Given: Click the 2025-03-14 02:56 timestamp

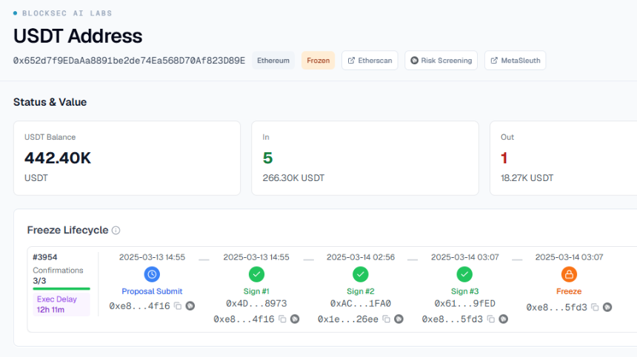Looking at the screenshot, I should point(361,257).
